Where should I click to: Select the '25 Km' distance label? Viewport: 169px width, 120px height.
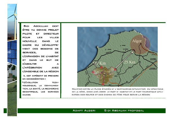click(x=130, y=62)
